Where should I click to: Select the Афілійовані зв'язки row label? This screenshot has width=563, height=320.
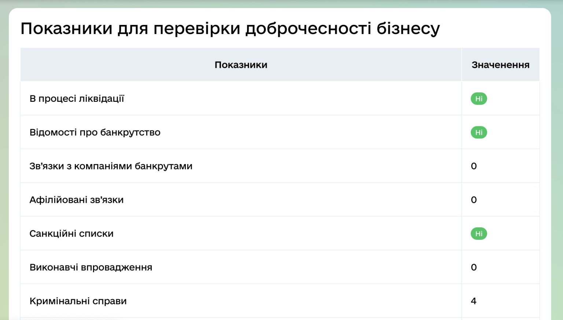point(77,200)
